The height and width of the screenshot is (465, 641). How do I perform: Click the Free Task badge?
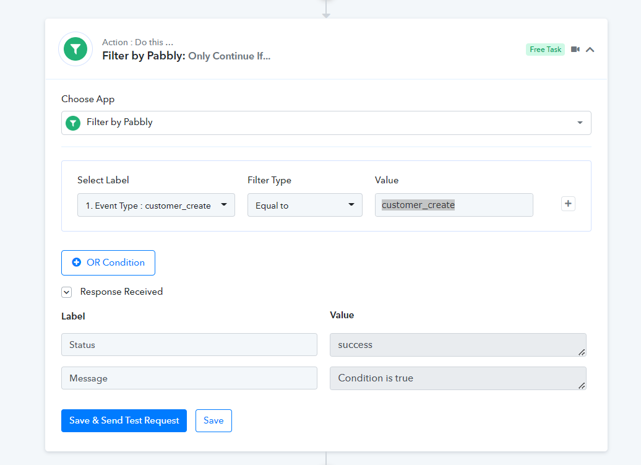coord(545,50)
